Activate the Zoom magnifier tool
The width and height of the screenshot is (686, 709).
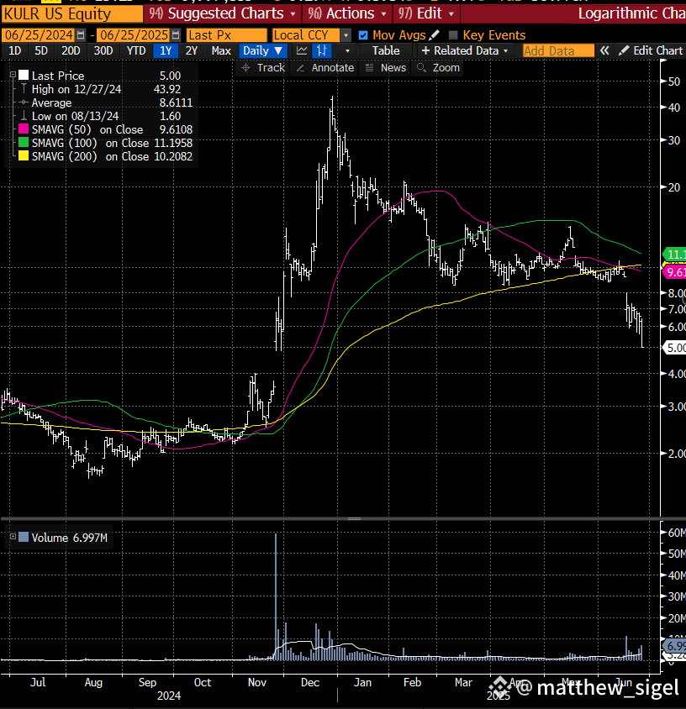[438, 68]
